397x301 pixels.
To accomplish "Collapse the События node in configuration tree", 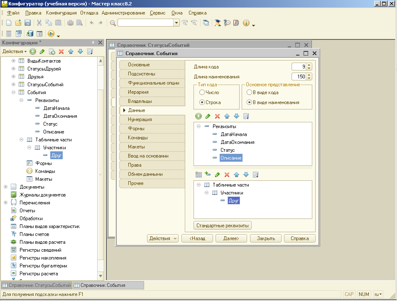I will [x=13, y=92].
